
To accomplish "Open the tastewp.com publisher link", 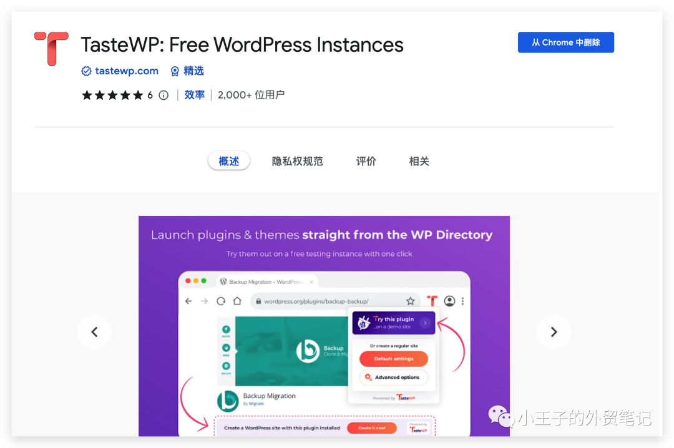I will pyautogui.click(x=127, y=71).
